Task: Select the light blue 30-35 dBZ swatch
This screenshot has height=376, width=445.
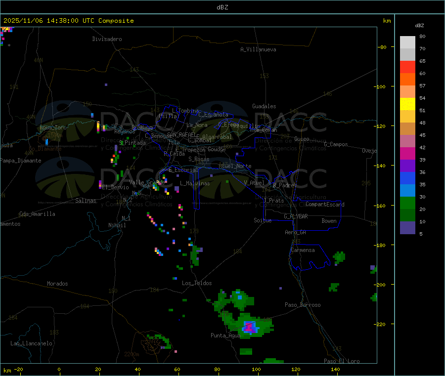Action: 407,191
